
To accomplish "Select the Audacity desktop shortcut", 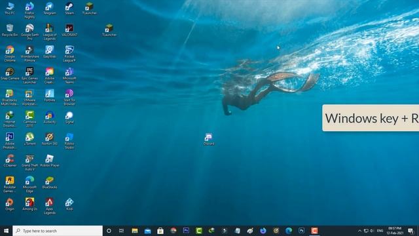I will pyautogui.click(x=50, y=117).
